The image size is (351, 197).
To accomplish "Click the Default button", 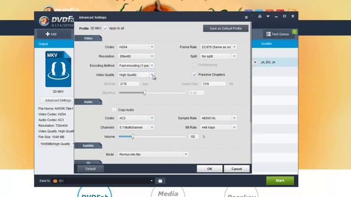I will point(90,169).
